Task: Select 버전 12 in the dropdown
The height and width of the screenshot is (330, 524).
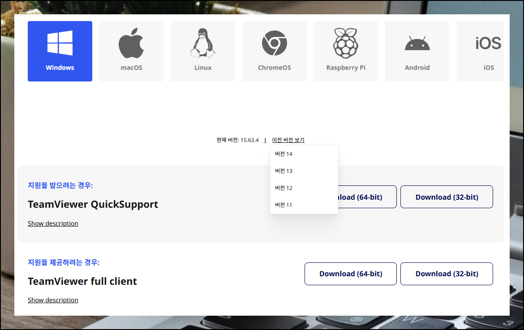Action: pos(304,188)
